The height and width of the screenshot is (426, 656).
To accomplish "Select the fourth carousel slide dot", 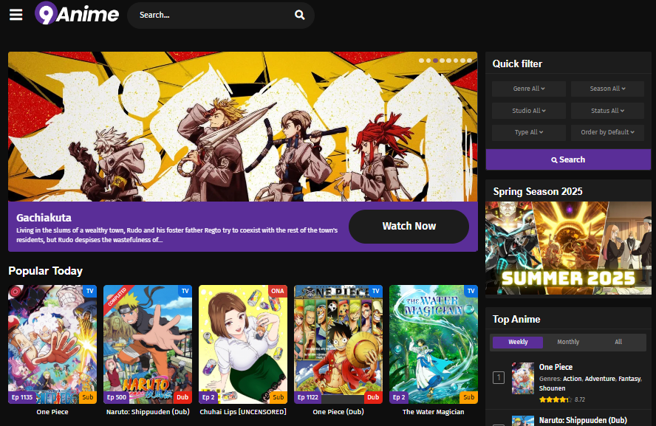I will click(443, 61).
